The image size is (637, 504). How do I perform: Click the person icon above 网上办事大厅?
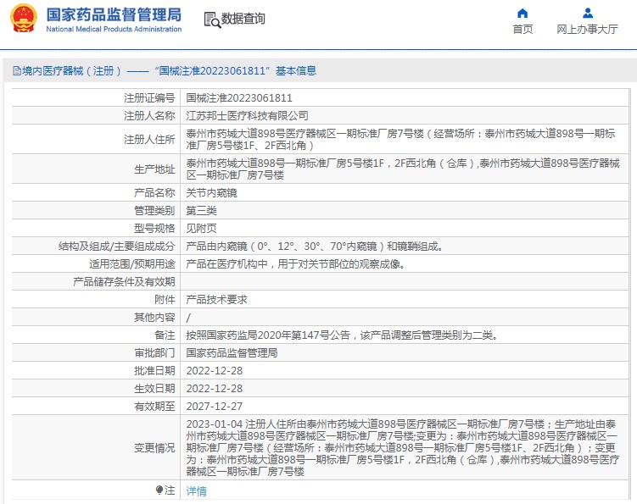click(587, 13)
